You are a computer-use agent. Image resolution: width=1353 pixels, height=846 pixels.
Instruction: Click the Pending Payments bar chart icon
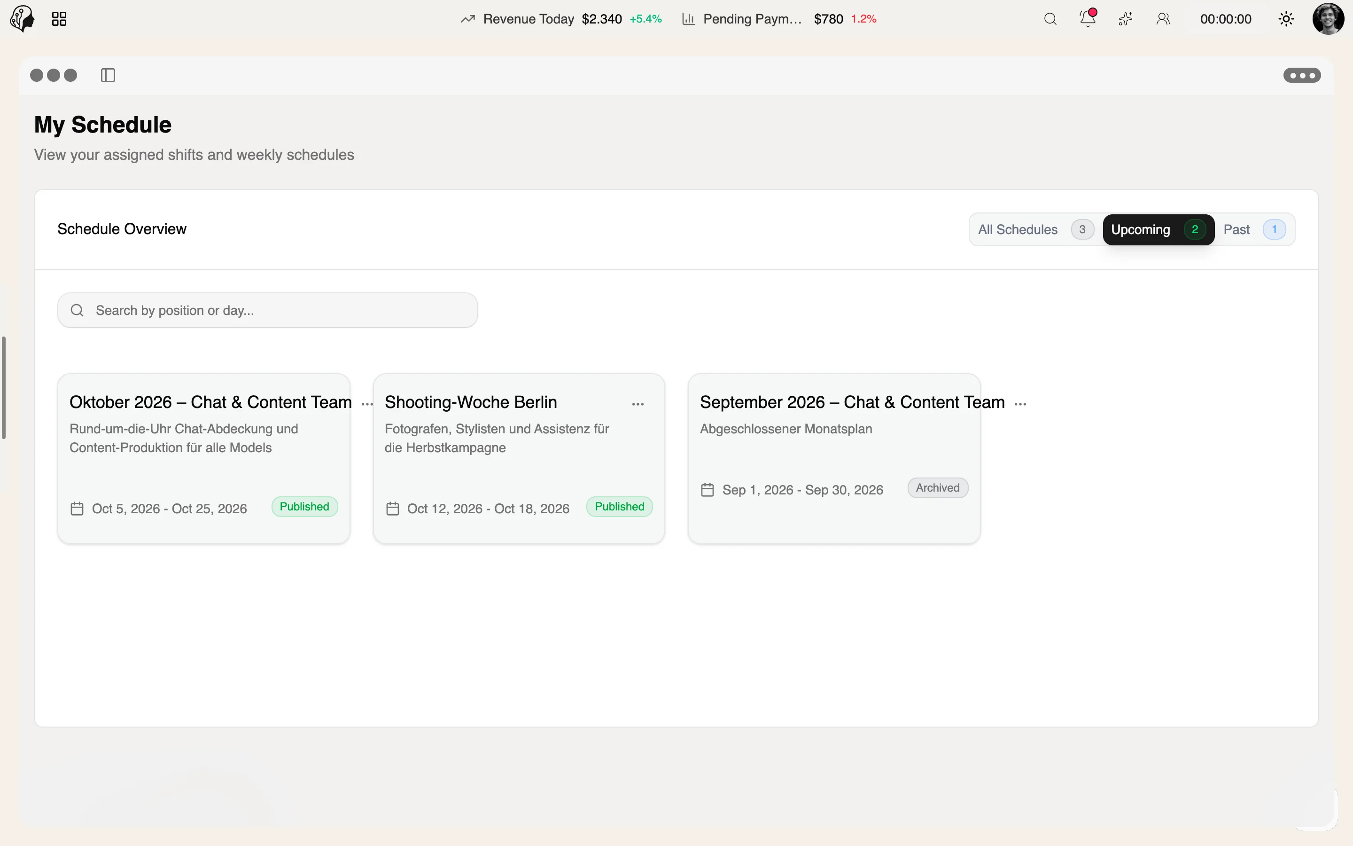(688, 19)
